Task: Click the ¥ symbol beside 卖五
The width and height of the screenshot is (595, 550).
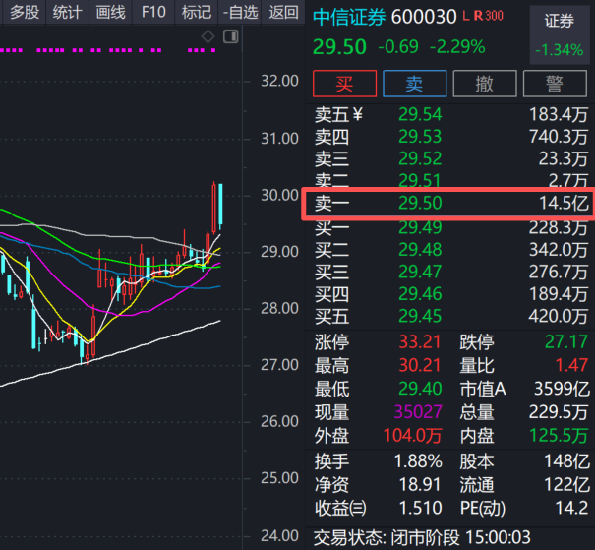Action: point(357,114)
